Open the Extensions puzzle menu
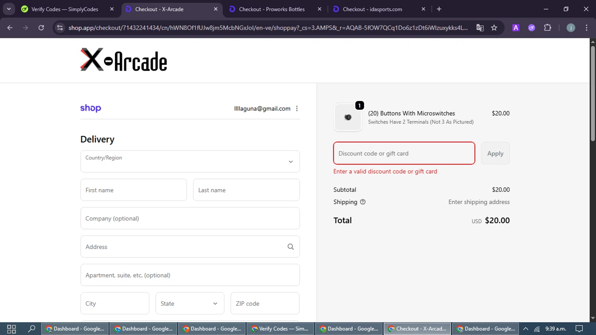Screen dimensions: 596x335 click(x=548, y=27)
